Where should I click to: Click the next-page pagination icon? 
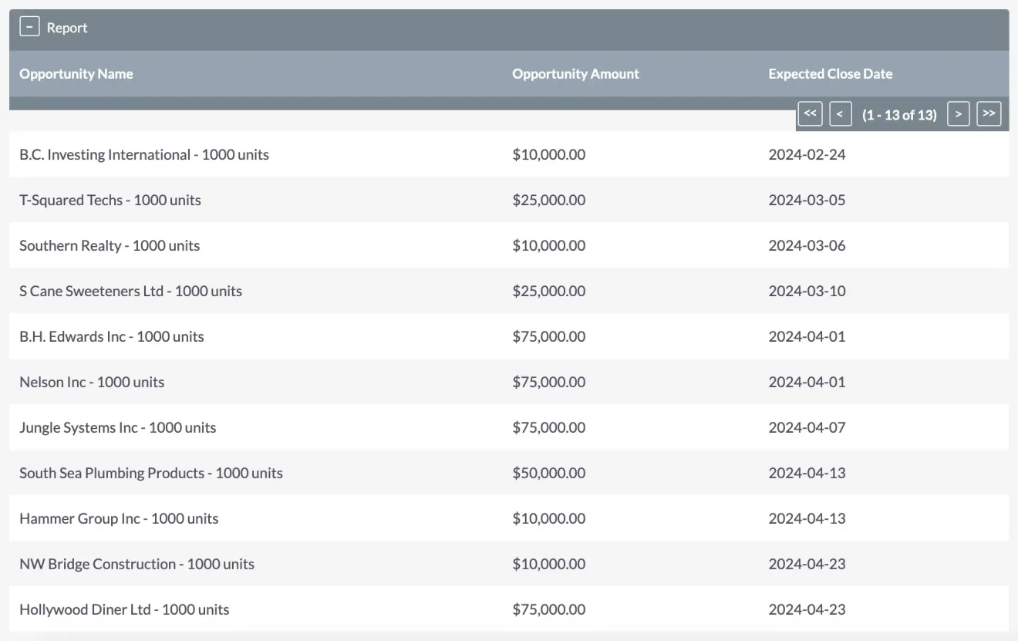(x=958, y=113)
